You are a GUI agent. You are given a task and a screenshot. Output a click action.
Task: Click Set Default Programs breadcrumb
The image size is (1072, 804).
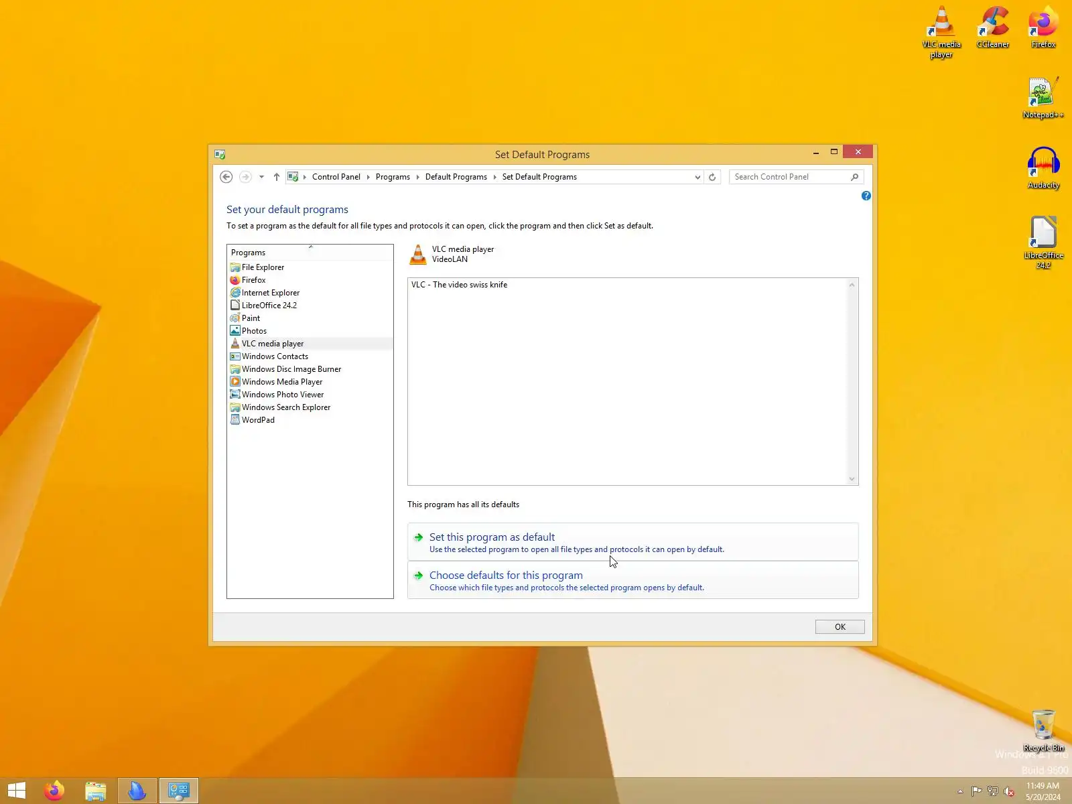click(539, 177)
